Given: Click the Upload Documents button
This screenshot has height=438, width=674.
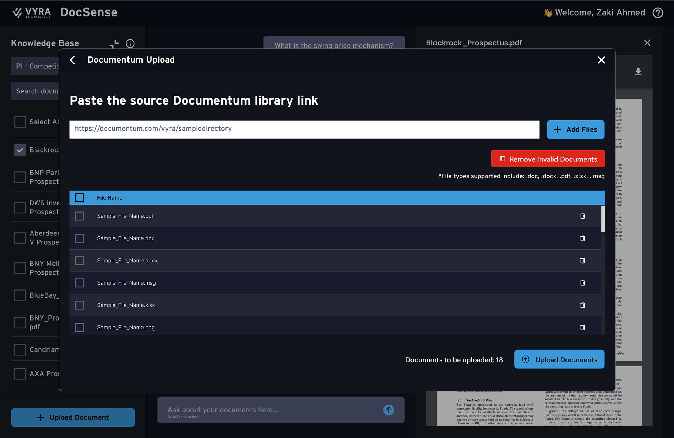Looking at the screenshot, I should [559, 359].
